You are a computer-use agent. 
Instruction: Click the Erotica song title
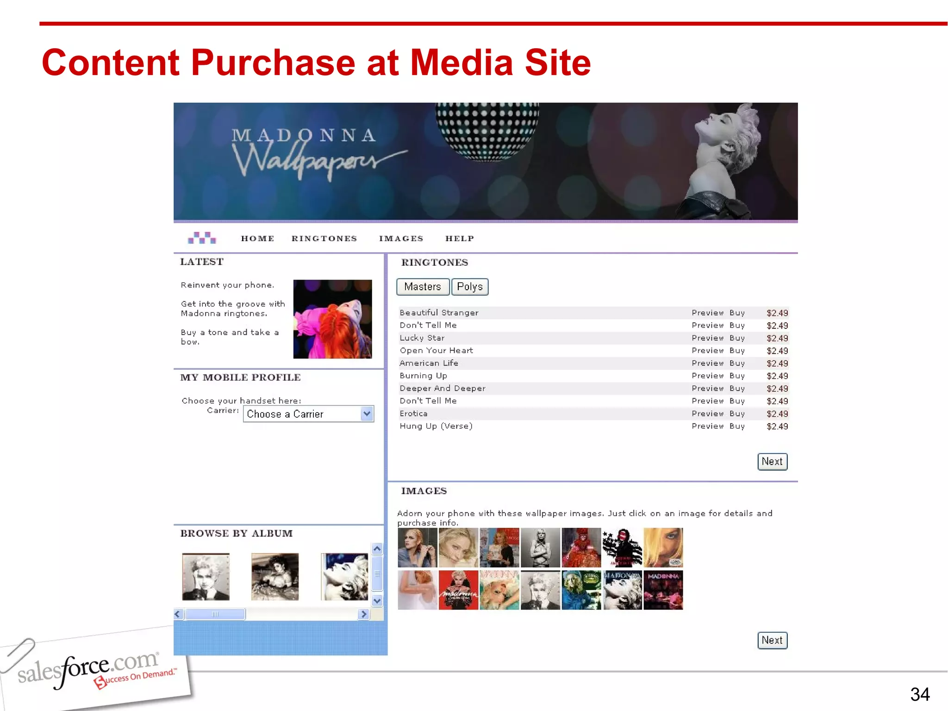pyautogui.click(x=413, y=413)
